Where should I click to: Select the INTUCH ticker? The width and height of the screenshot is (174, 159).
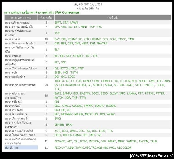94,142
